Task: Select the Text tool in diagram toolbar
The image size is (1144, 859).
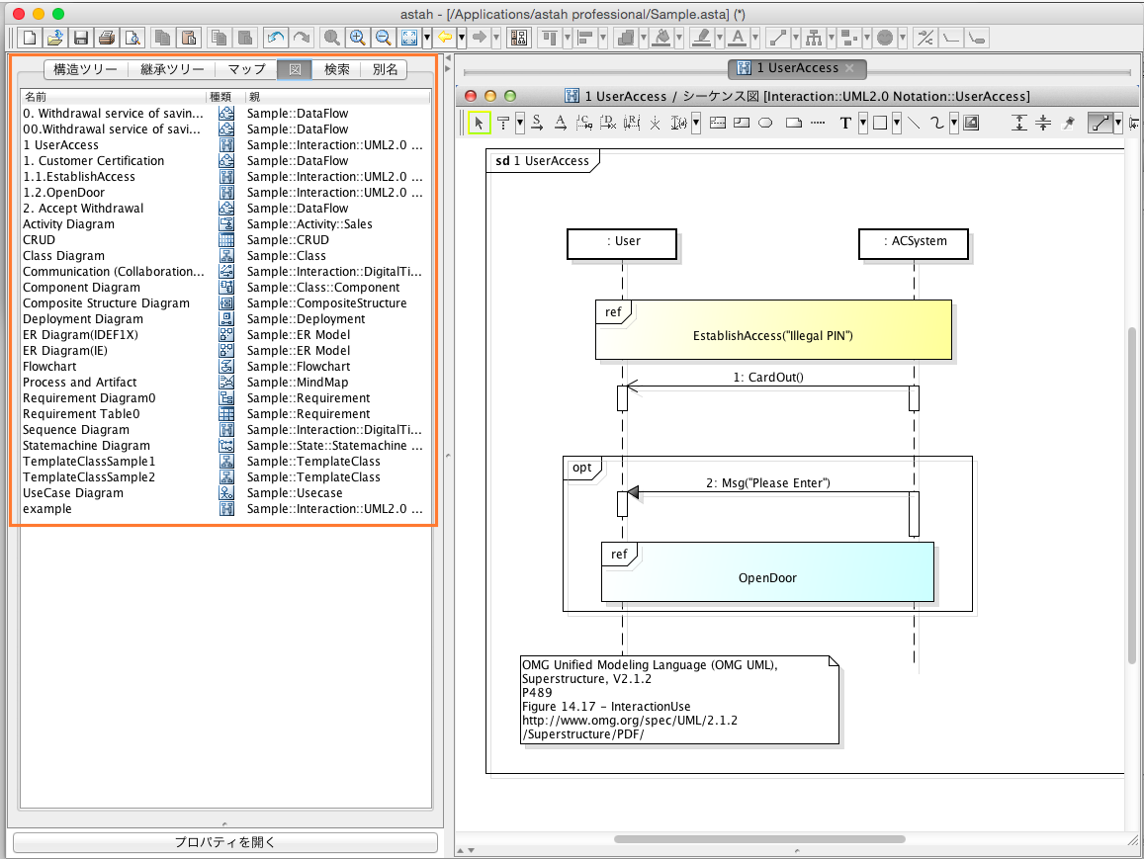Action: pyautogui.click(x=845, y=123)
